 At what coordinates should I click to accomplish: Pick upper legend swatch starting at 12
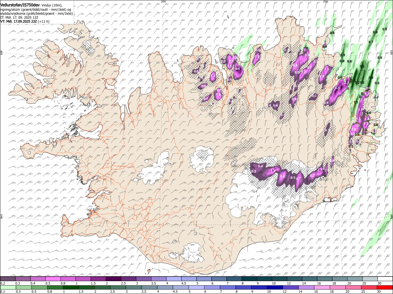[294, 279]
